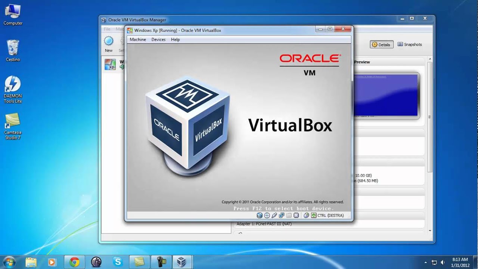Click the optical disc status icon
The width and height of the screenshot is (478, 269).
(267, 215)
